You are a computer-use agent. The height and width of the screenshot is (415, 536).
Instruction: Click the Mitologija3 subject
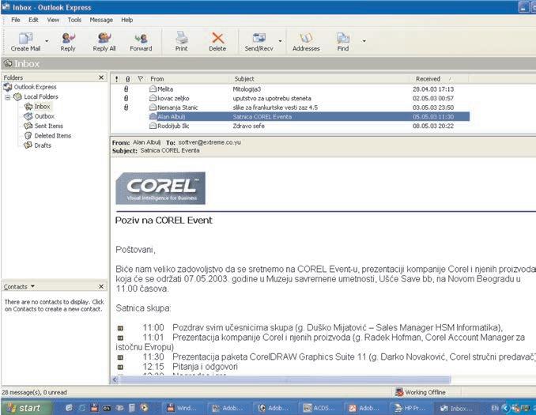click(247, 89)
